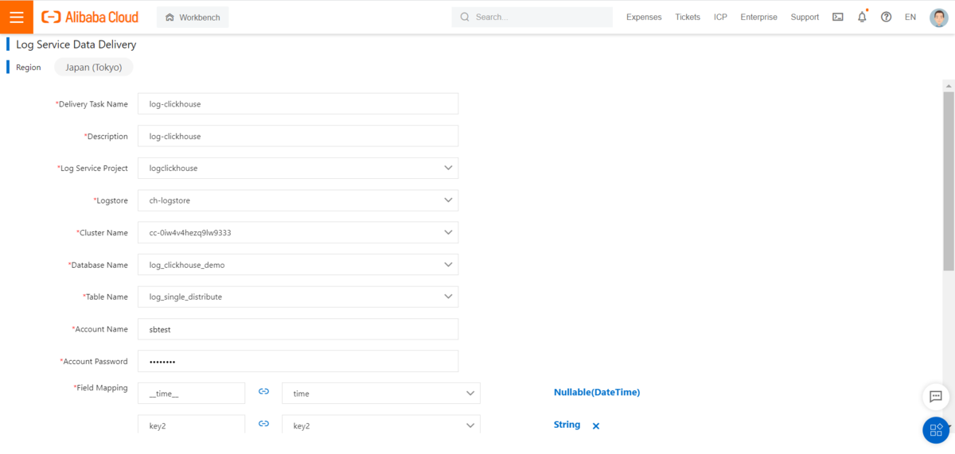
Task: Click the Nullable(DateTime) type label
Action: click(597, 392)
